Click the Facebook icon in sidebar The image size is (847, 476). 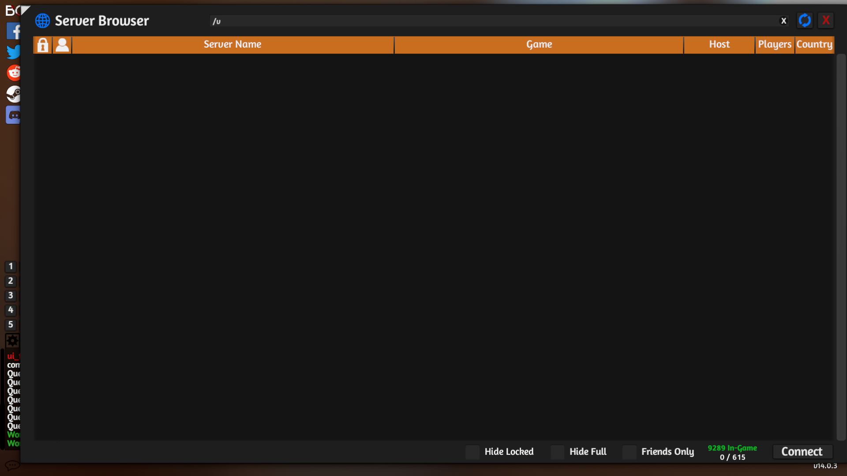point(13,31)
